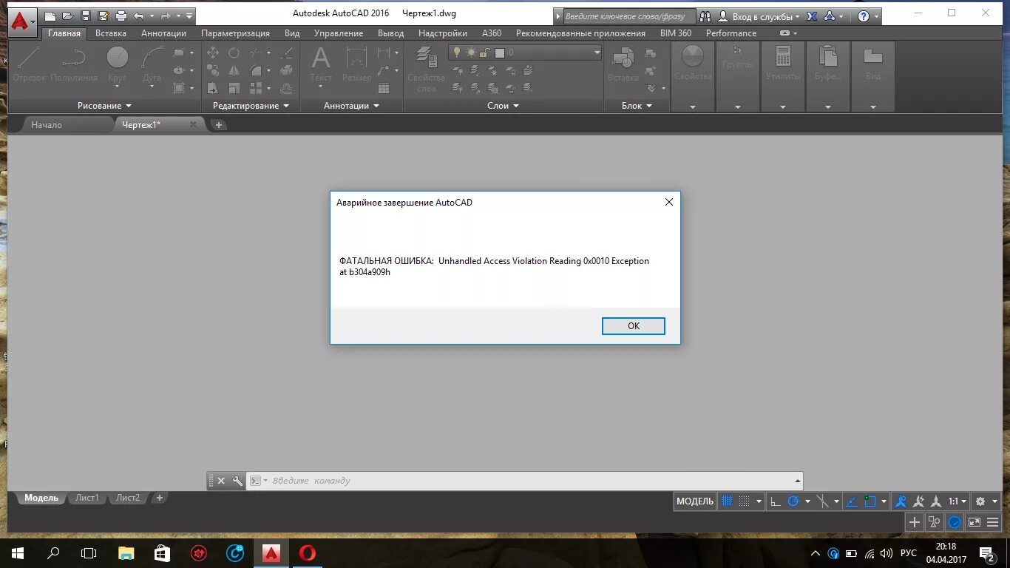
Task: Open the Вход в службы sign-in dropdown
Action: 759,16
